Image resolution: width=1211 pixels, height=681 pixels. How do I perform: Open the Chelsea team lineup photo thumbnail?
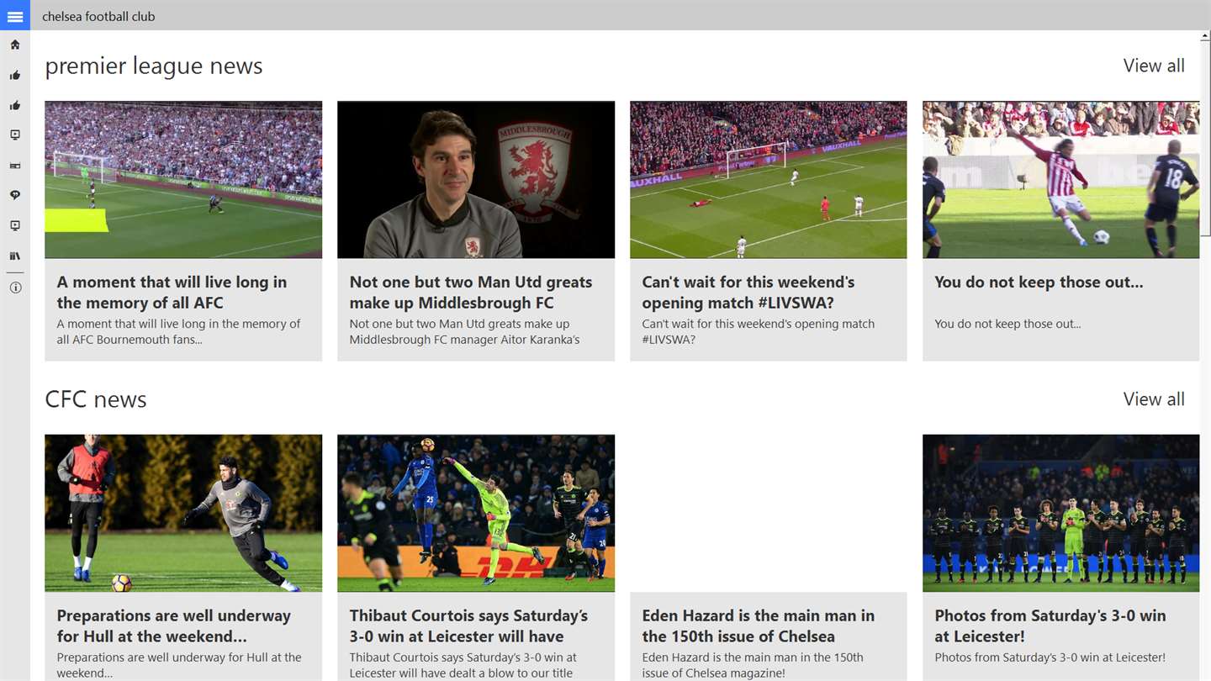(1061, 513)
